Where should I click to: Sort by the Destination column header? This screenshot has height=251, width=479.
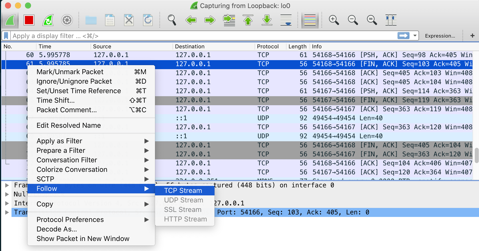[213, 46]
